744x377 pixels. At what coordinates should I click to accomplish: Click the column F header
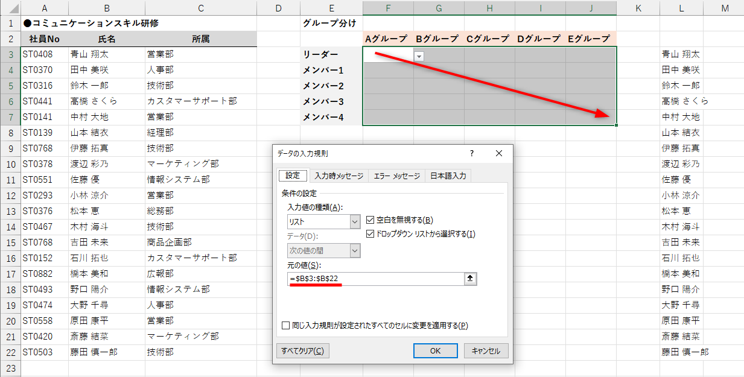pos(388,8)
